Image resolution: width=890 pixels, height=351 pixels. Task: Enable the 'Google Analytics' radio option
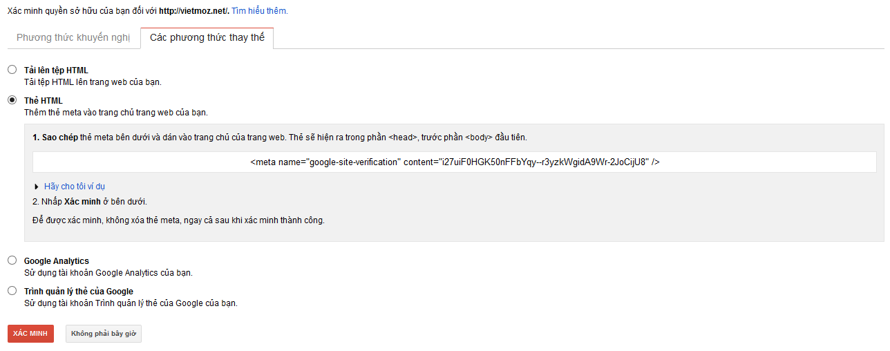coord(12,260)
